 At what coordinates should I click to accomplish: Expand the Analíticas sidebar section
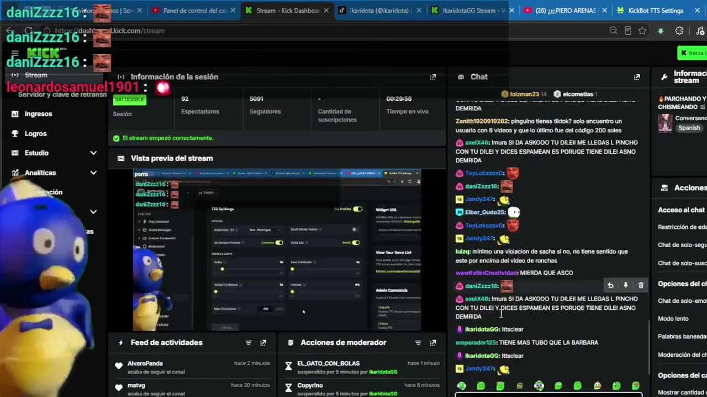coord(93,173)
